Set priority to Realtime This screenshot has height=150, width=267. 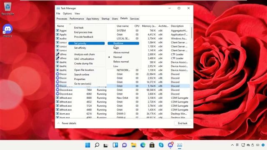pyautogui.click(x=123, y=43)
